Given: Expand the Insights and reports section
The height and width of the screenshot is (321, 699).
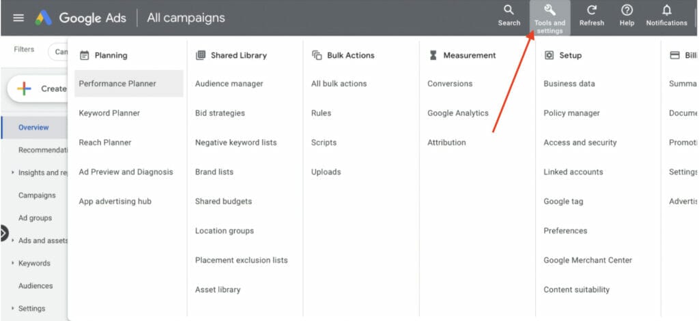Looking at the screenshot, I should [13, 172].
